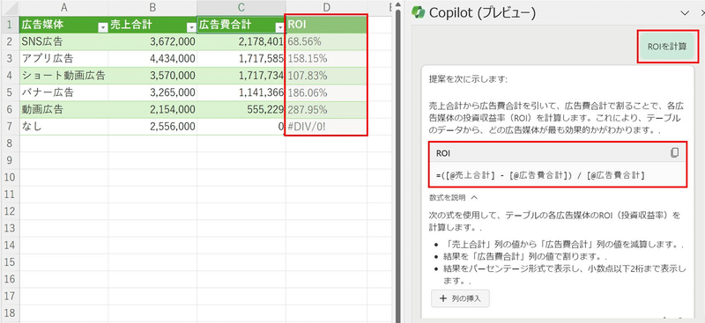Select cell なし

tap(63, 127)
